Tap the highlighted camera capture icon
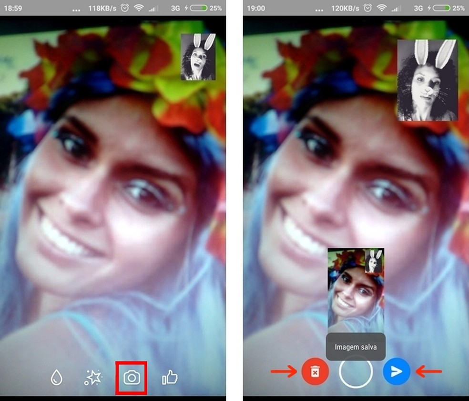The image size is (469, 401). (131, 377)
